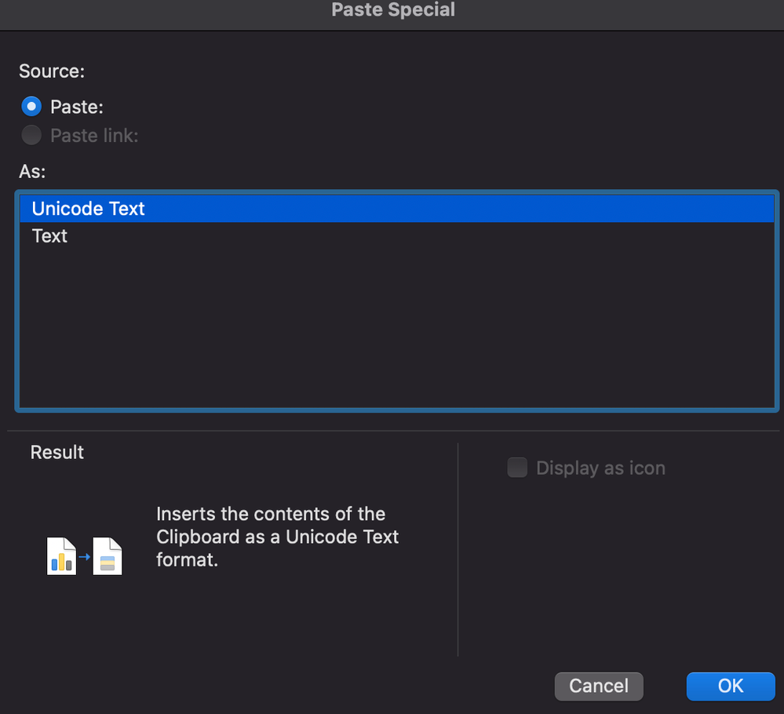The width and height of the screenshot is (784, 714).
Task: Click the "Display as icon" label text
Action: pos(600,468)
